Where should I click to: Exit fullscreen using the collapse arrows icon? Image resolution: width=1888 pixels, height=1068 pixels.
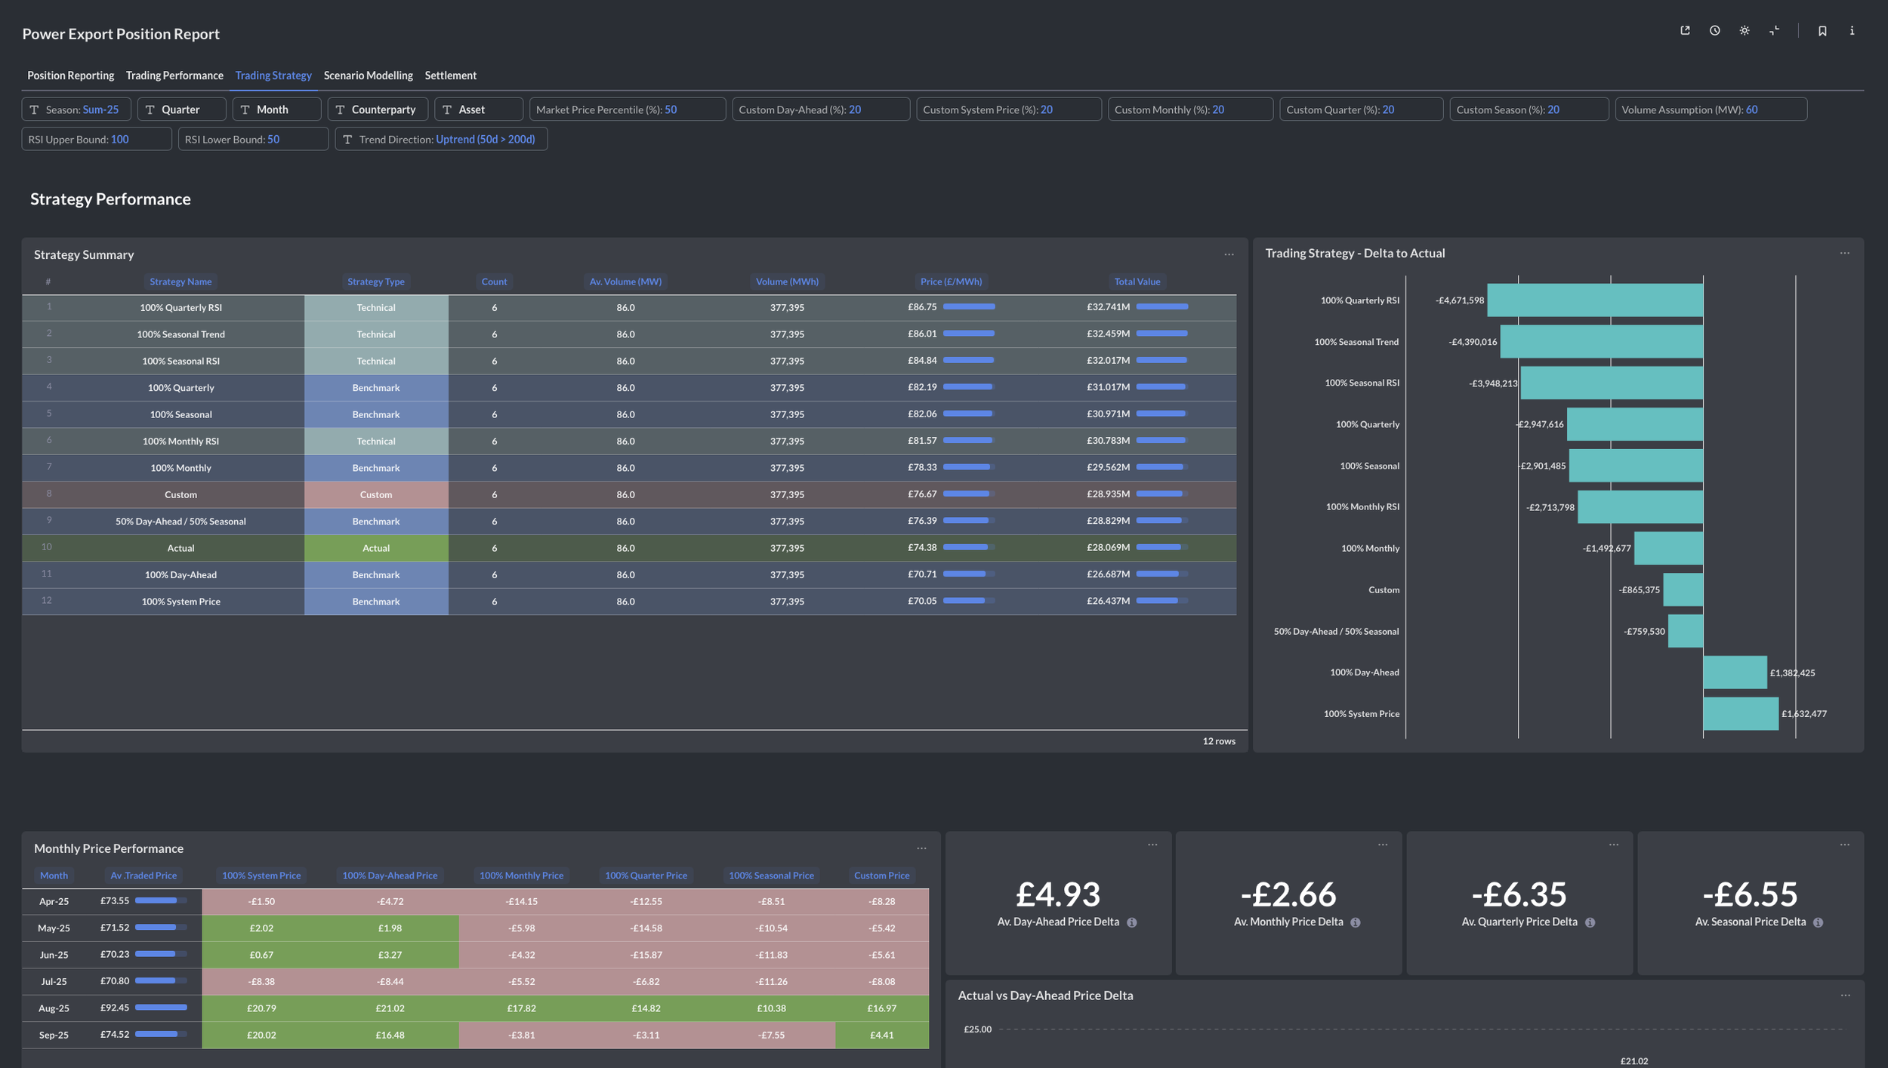pos(1774,31)
